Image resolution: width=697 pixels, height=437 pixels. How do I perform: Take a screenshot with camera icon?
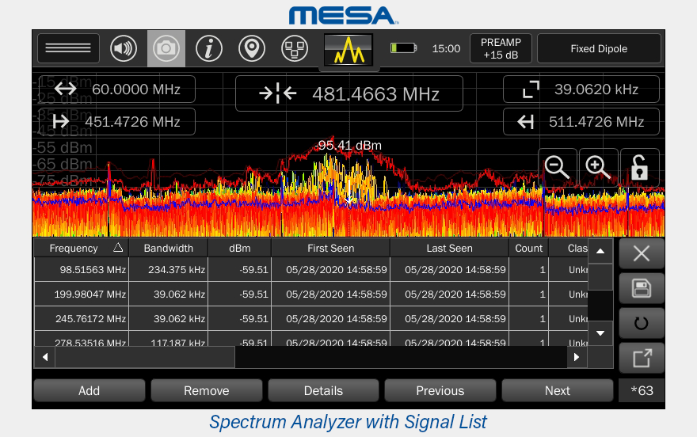[166, 48]
